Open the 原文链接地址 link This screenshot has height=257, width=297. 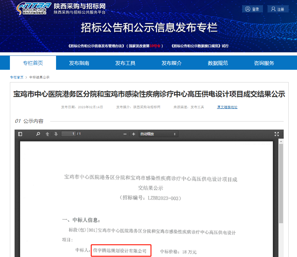click(227, 107)
